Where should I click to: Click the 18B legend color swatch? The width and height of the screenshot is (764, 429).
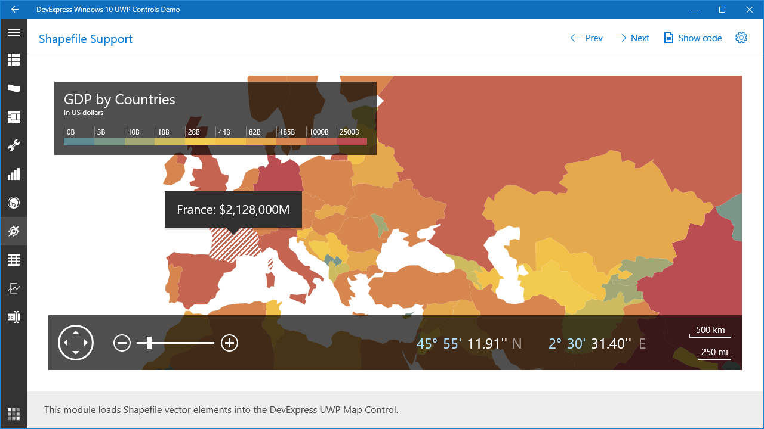click(x=170, y=142)
